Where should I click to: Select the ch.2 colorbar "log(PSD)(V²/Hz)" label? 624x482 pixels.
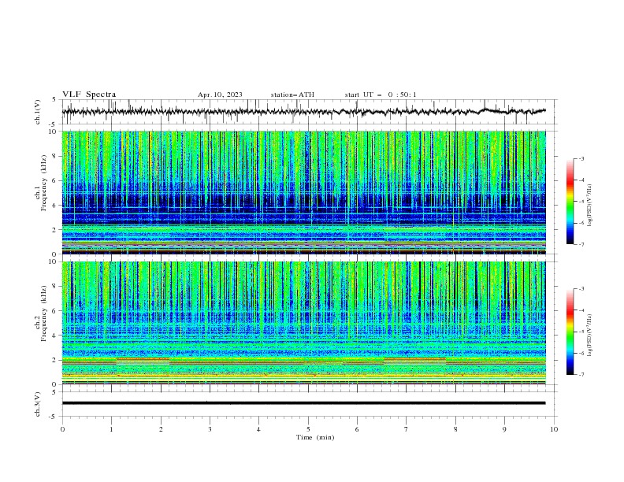(x=590, y=335)
